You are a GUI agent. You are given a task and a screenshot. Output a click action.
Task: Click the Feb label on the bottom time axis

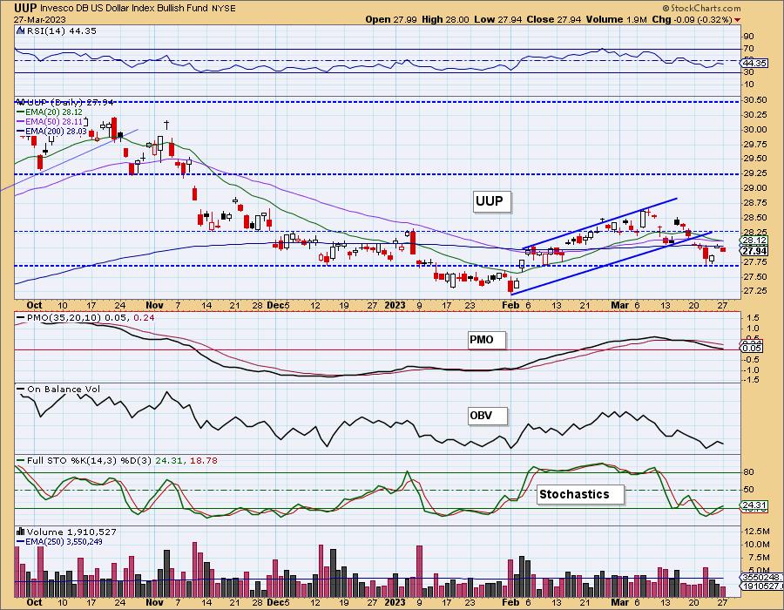point(510,602)
